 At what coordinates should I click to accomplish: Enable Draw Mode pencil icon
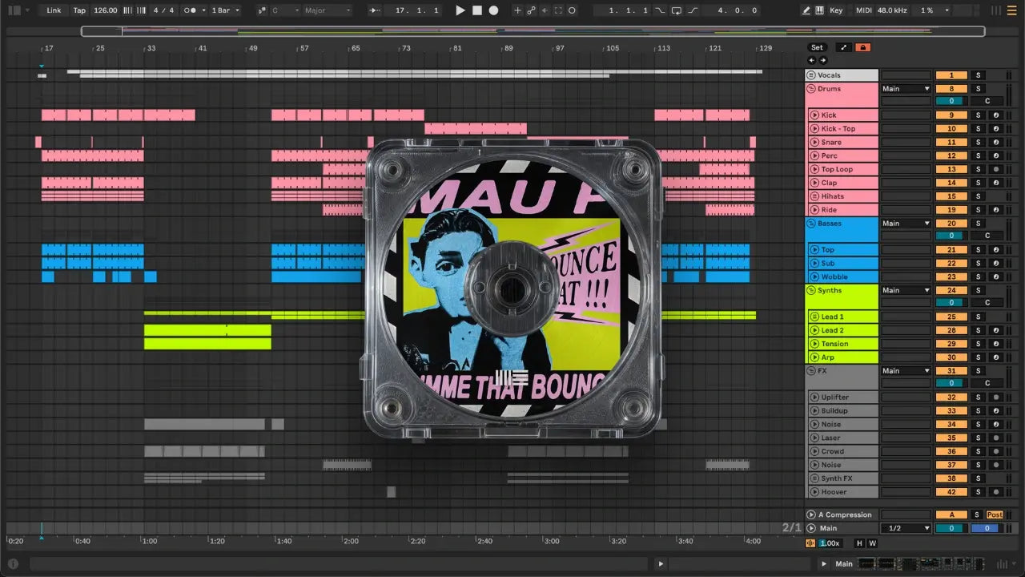coord(806,10)
